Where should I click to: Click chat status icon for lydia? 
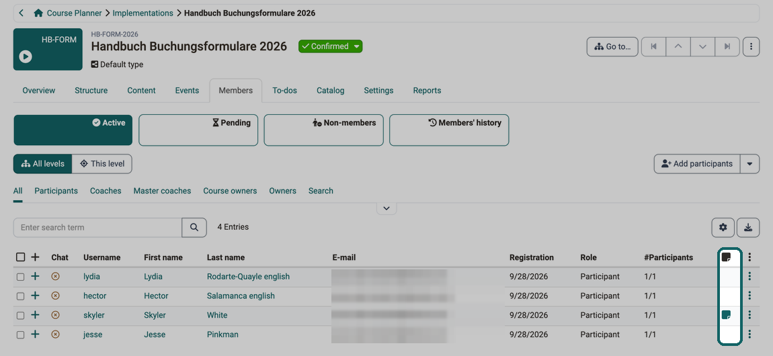click(x=56, y=276)
